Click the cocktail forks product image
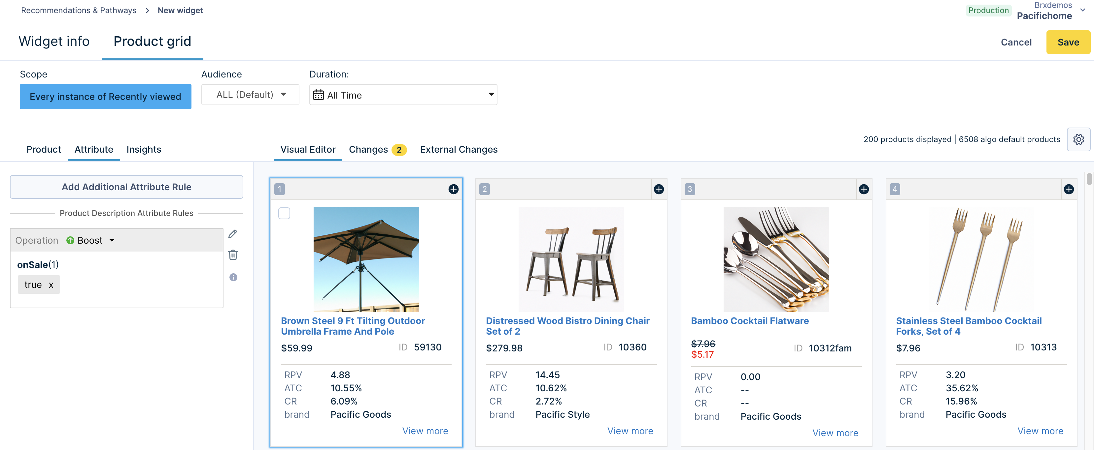 981,259
